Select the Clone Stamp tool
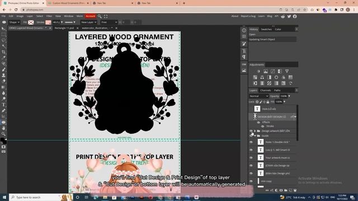Image resolution: width=358 pixels, height=201 pixels. point(3,75)
